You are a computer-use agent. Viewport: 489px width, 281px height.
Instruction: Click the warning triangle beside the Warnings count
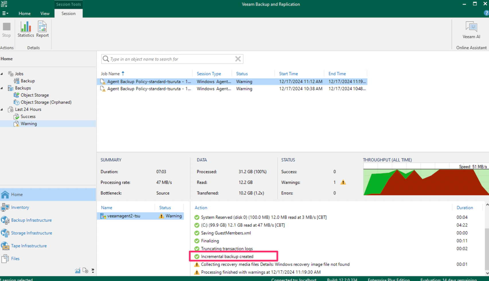click(343, 182)
